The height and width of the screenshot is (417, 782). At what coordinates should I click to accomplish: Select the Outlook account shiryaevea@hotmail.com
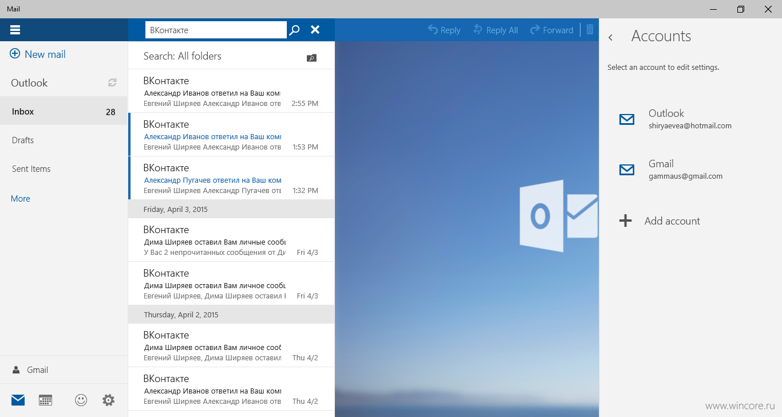[690, 119]
